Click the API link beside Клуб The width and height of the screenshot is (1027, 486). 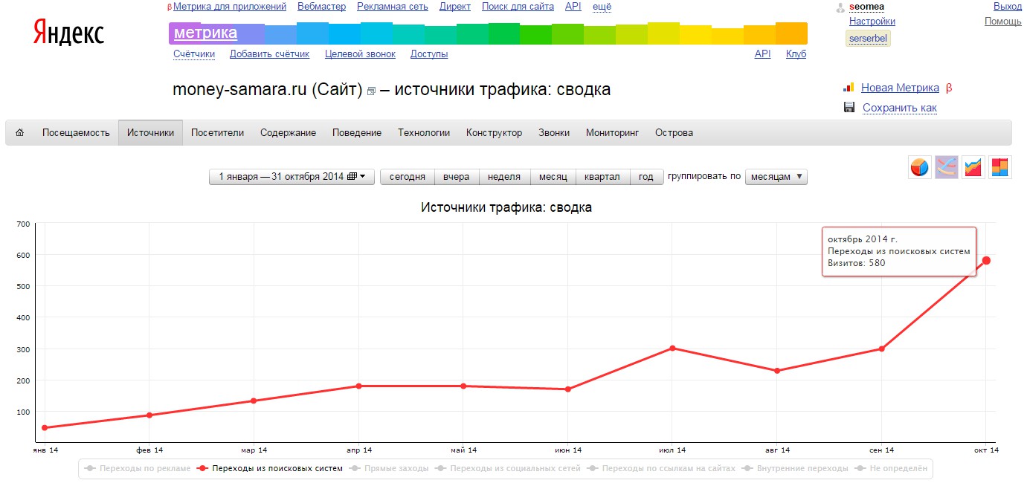pos(762,54)
